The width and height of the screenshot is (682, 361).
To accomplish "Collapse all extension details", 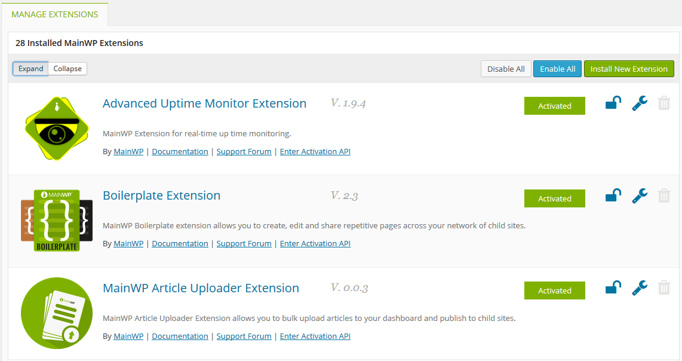I will coord(67,69).
